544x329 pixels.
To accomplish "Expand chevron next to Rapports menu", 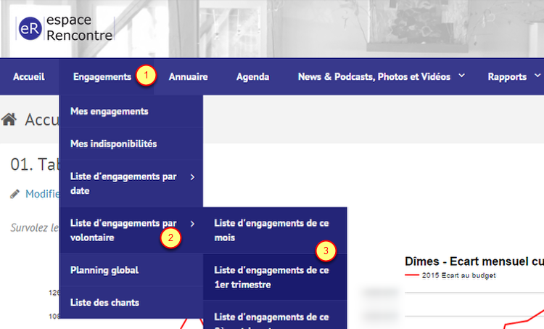I will coord(537,76).
